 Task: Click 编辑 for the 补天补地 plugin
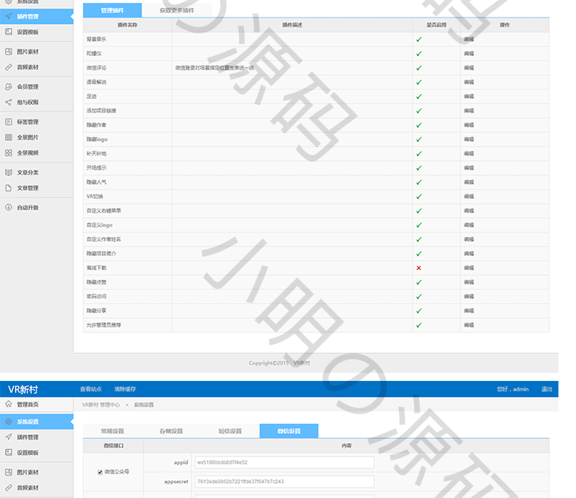[x=469, y=154]
